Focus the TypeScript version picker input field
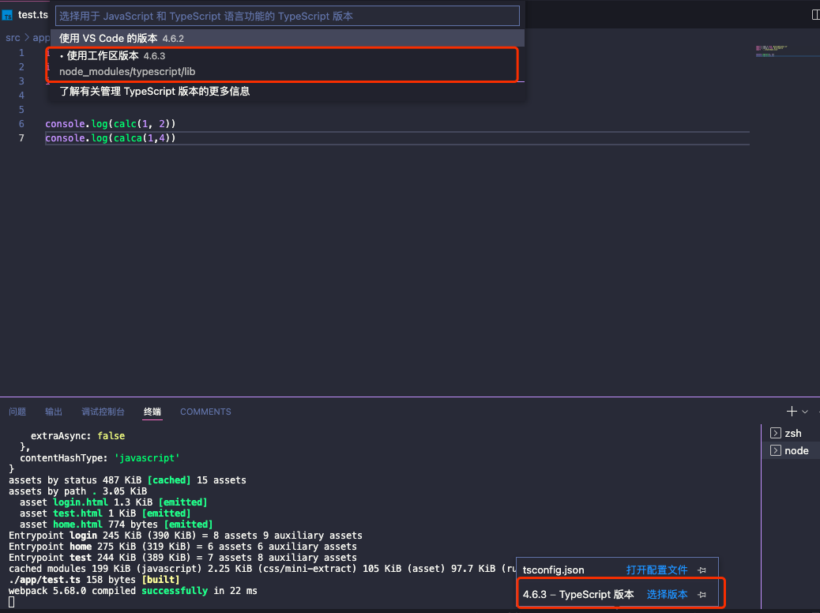Viewport: 820px width, 613px height. 287,17
